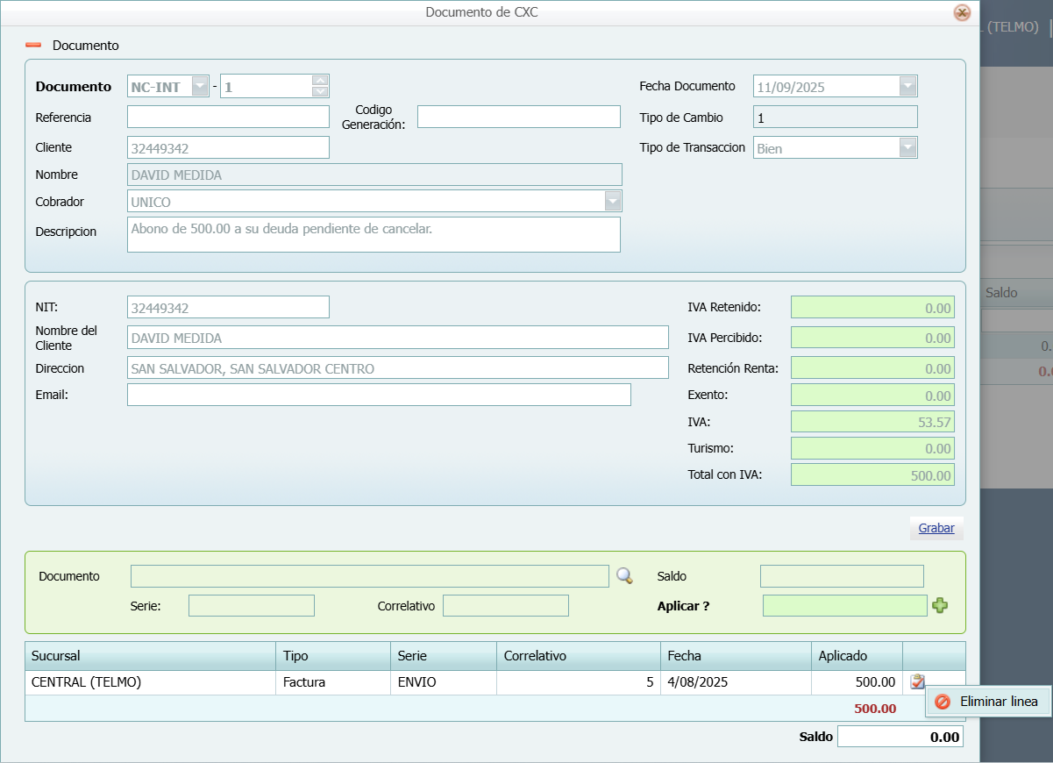Viewport: 1053px width, 763px height.
Task: Decrease document number with down spinner
Action: 320,91
